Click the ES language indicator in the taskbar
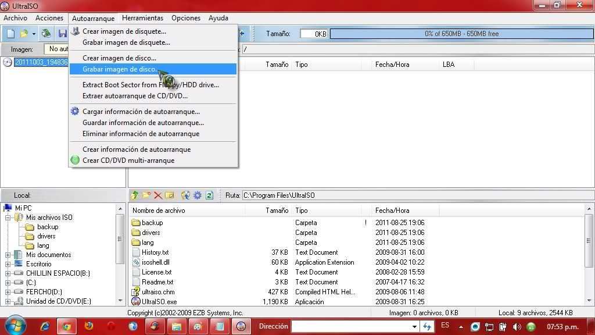595x335 pixels. click(x=445, y=326)
